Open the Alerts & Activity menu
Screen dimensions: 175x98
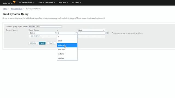[x=46, y=2]
